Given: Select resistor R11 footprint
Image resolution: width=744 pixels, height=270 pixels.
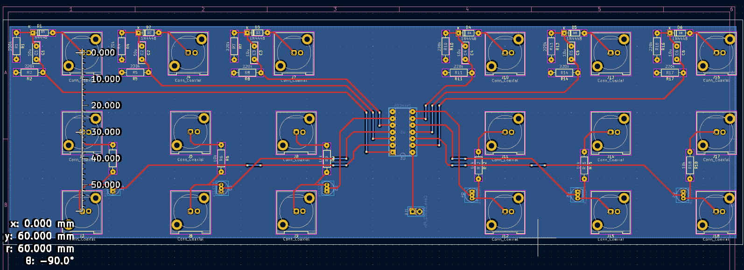Looking at the screenshot, I should (459, 73).
